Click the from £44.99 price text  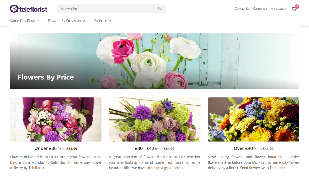tap(263, 149)
